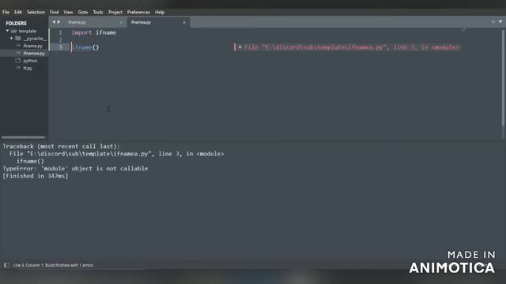Viewport: 506px width, 284px height.
Task: Add new tab with plus icon
Action: 493,22
